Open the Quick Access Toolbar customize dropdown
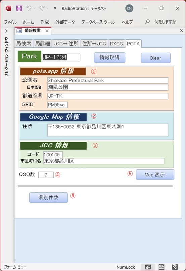The height and width of the screenshot is (271, 186). 55,8
